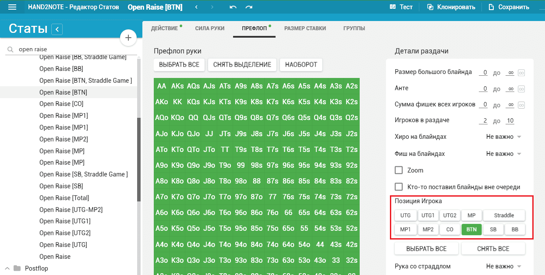The image size is (545, 275).
Task: Deselect the green BTN position button
Action: (x=471, y=229)
